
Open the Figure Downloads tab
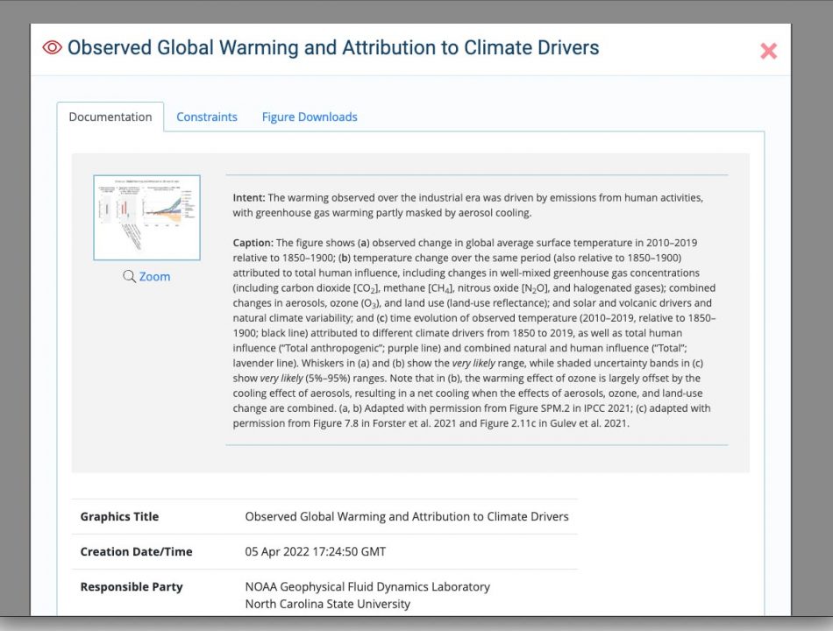coord(310,117)
